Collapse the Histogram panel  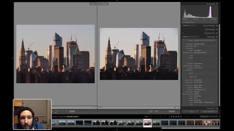tap(217, 4)
